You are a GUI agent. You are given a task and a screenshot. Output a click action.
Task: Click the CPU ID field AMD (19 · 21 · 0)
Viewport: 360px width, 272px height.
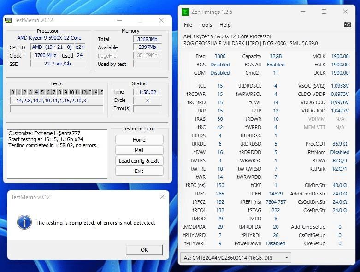(x=52, y=47)
